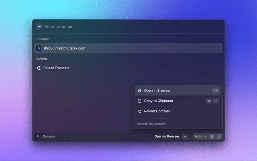Click the Domains extension icon in the footer
The width and height of the screenshot is (257, 161).
click(38, 136)
